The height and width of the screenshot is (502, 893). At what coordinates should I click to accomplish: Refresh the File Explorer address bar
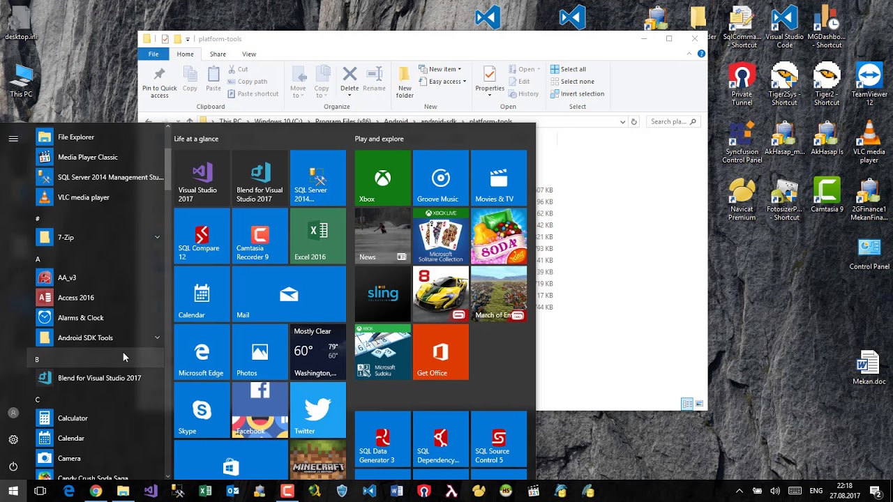point(633,121)
